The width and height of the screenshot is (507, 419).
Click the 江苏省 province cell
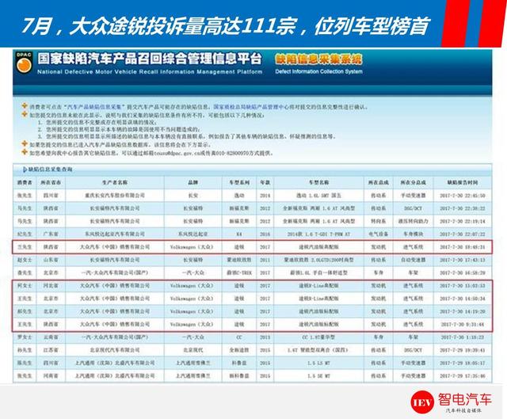(51, 350)
